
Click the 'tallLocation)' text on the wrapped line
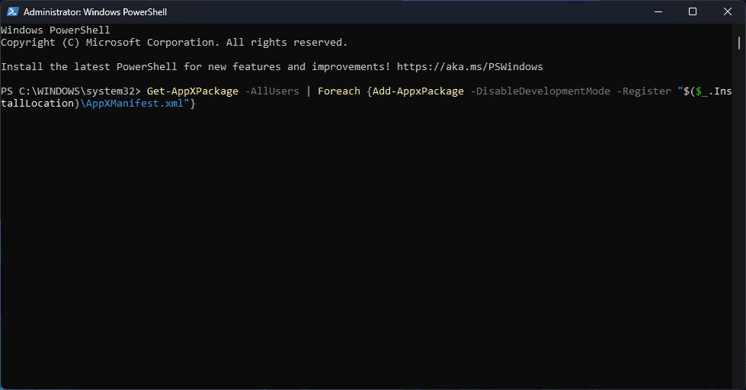tap(40, 104)
